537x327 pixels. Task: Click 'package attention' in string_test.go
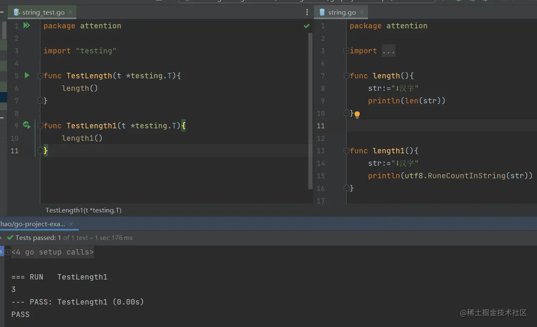coord(82,26)
